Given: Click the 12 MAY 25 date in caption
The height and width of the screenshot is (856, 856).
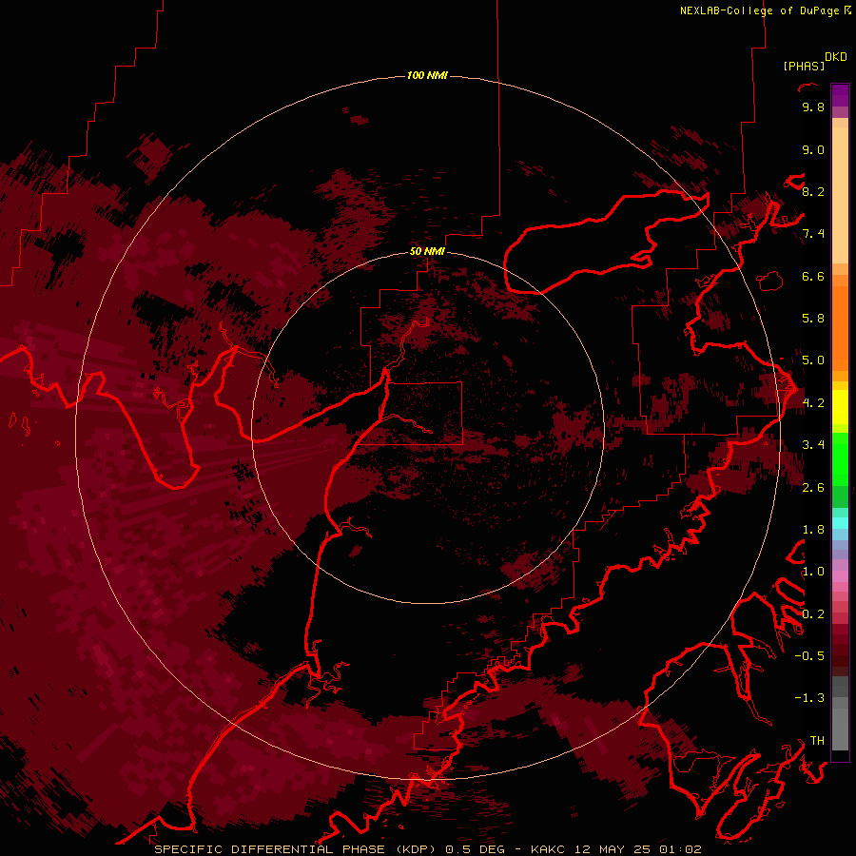Looking at the screenshot, I should 613,849.
